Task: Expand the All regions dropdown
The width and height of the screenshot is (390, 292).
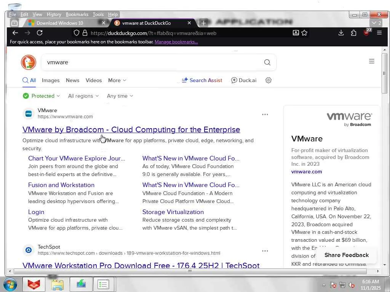Action: click(x=83, y=96)
